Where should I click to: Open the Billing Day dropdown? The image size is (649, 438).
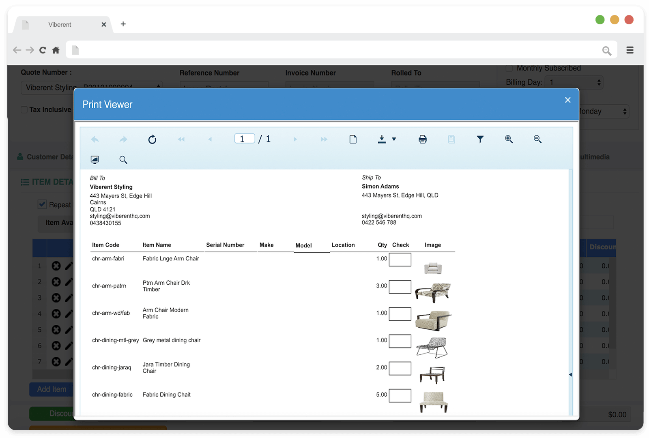(x=574, y=82)
